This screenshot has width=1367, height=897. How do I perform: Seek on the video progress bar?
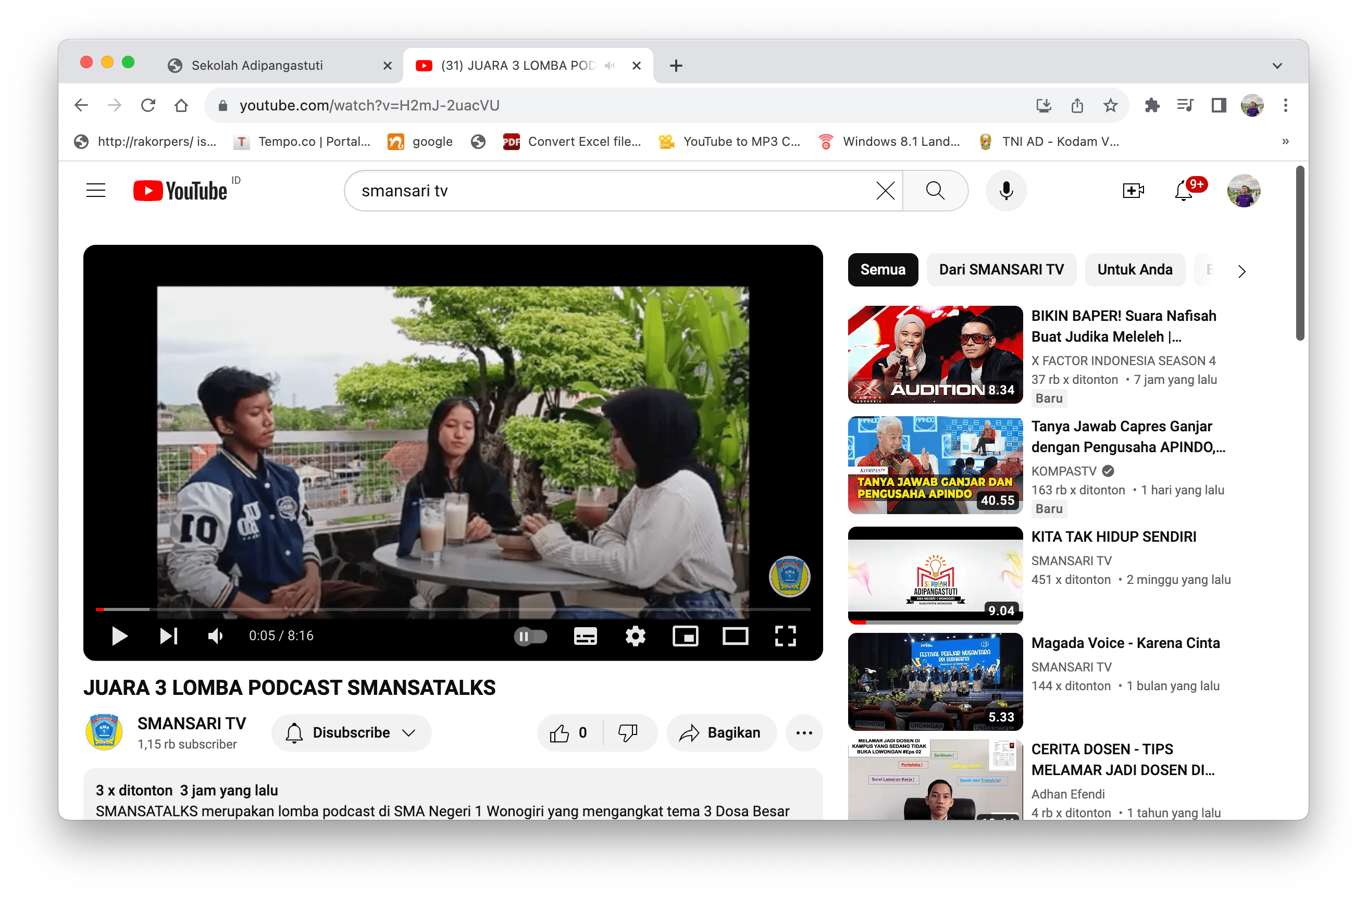tap(453, 609)
